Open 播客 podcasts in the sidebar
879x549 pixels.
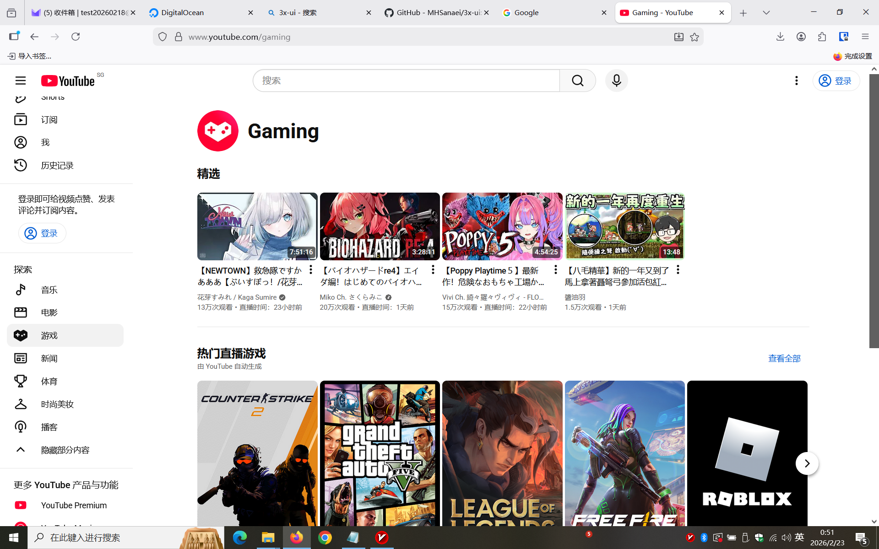tap(65, 427)
